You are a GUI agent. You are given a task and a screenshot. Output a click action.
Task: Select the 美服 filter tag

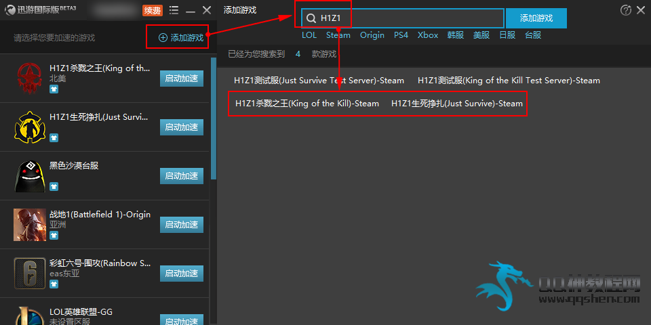click(481, 35)
